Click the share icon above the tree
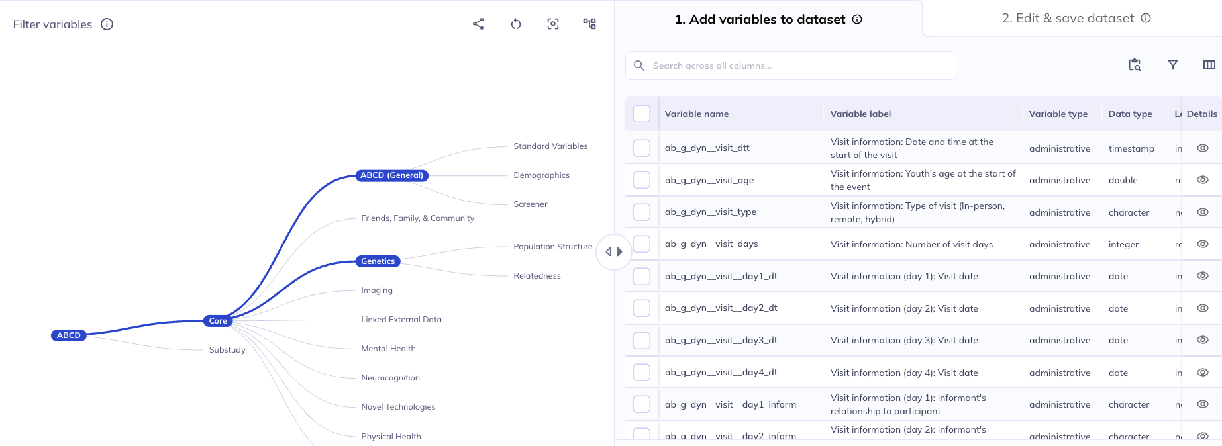1222x446 pixels. click(x=478, y=24)
